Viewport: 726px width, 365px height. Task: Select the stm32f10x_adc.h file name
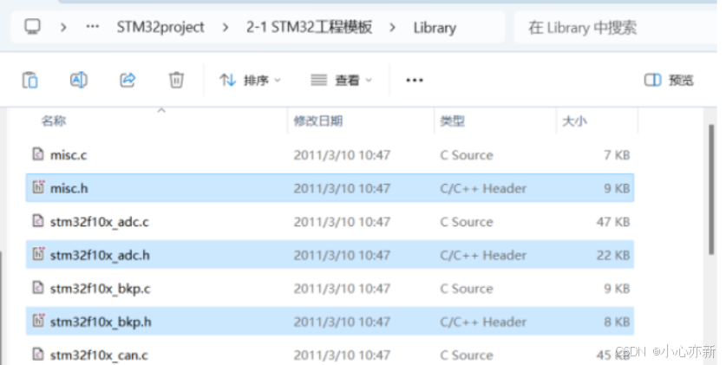[100, 256]
